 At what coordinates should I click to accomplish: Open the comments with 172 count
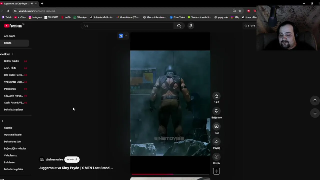point(216,126)
